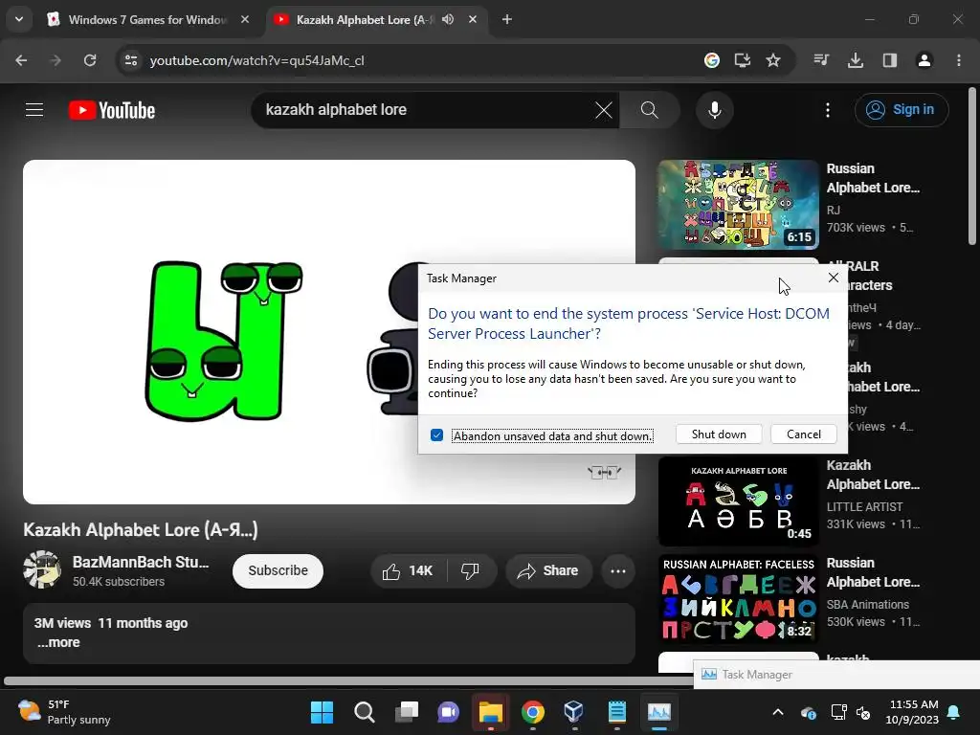
Task: Go back to previous page
Action: pyautogui.click(x=21, y=60)
